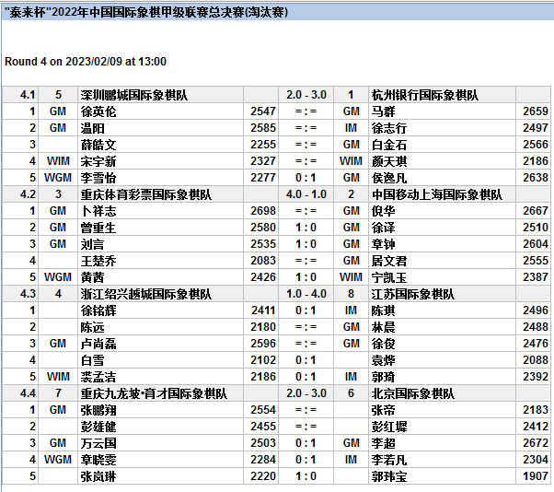Select team name 杭州银行国际象棋队
554x492 pixels.
(424, 95)
